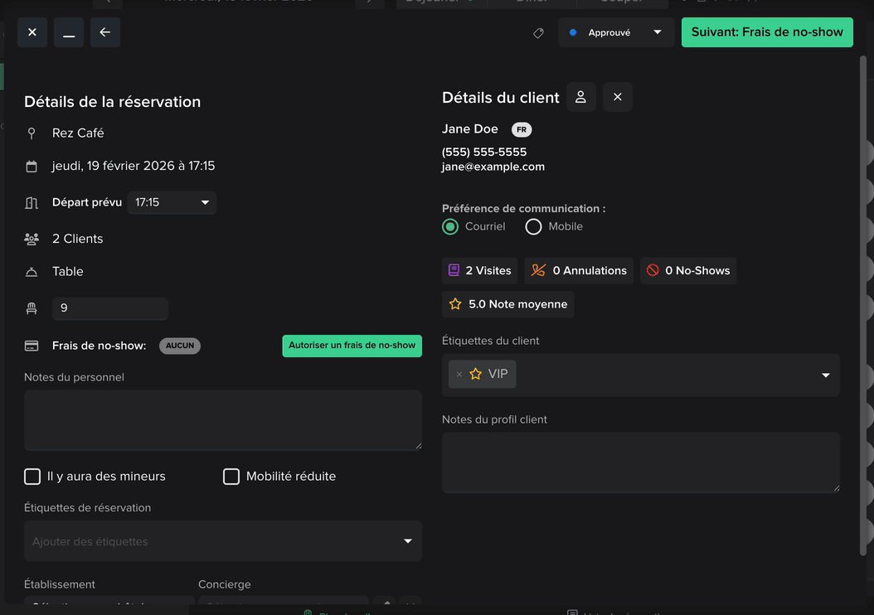Enable the Mobilité réduite checkbox
The image size is (874, 615).
231,477
